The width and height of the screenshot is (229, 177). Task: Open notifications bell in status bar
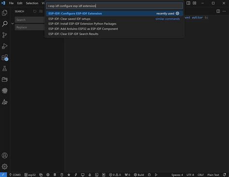coord(225,175)
